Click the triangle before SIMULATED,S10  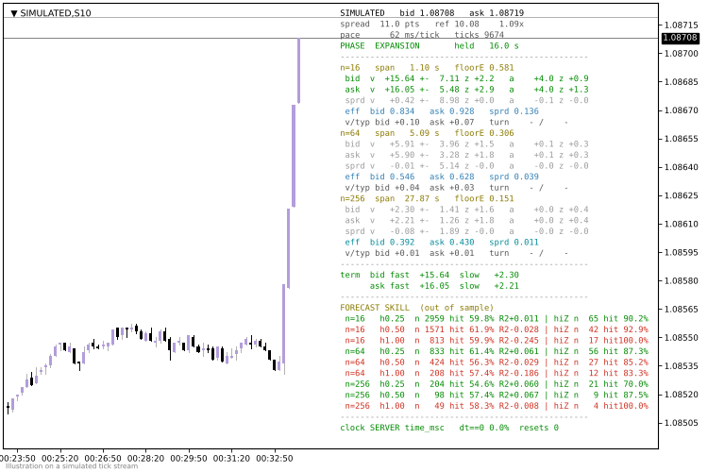pyautogui.click(x=14, y=13)
